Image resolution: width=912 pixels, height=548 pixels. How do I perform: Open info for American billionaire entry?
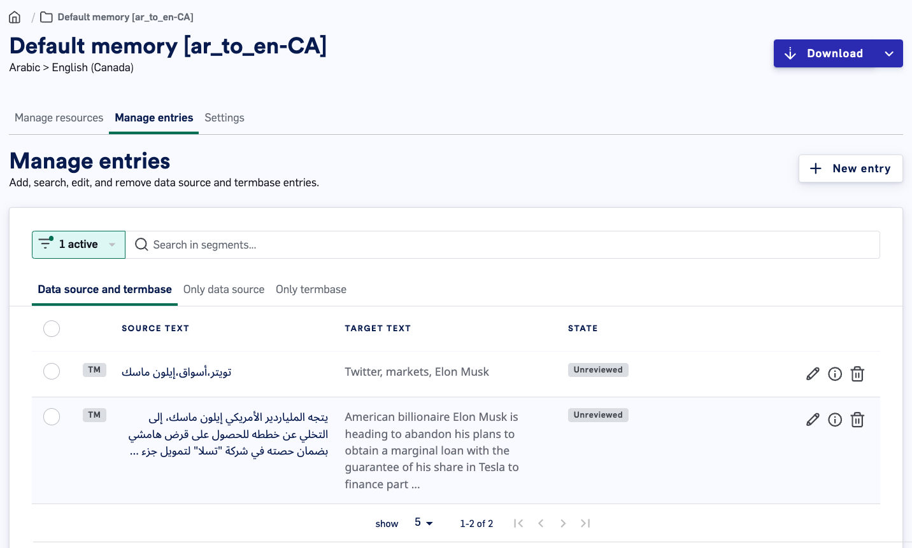(x=835, y=420)
